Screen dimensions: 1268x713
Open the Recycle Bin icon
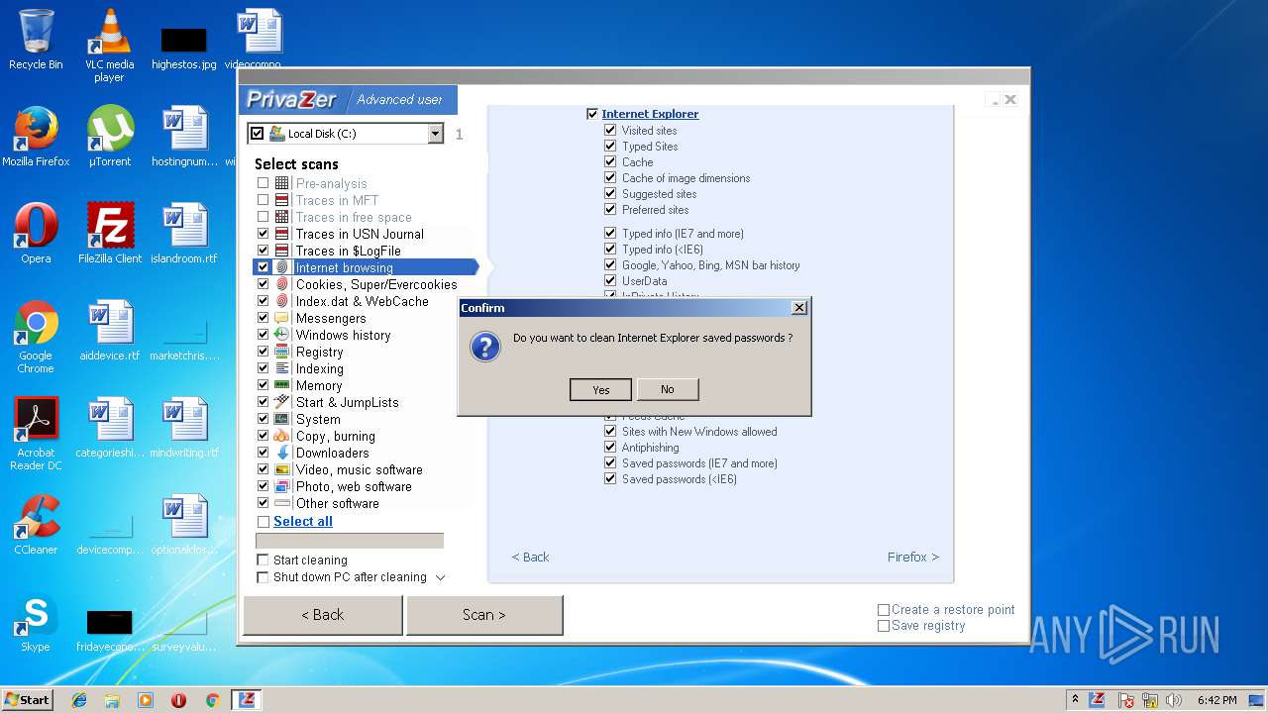point(36,40)
